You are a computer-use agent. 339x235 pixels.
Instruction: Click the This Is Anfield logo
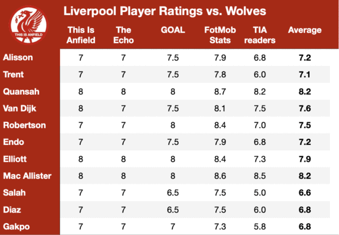[29, 25]
